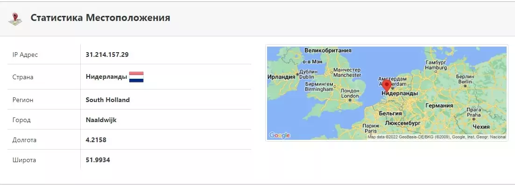Select the IP address 31.214.157.29
Viewport: 515px width, 185px height.
click(107, 55)
